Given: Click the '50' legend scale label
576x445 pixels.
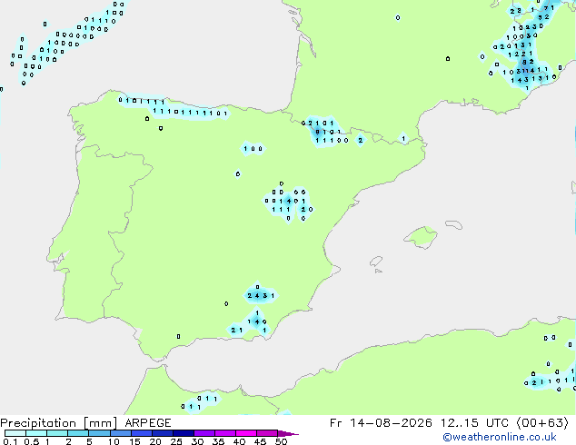Looking at the screenshot, I should pyautogui.click(x=281, y=441).
